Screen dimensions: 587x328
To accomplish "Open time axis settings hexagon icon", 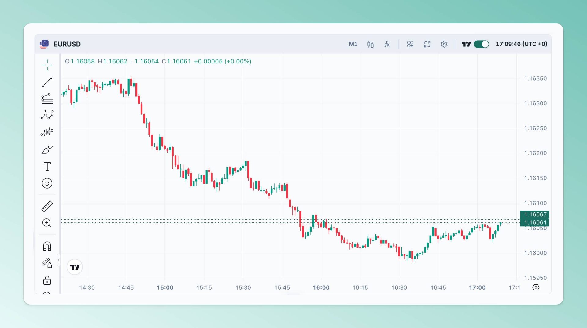I will pyautogui.click(x=536, y=287).
